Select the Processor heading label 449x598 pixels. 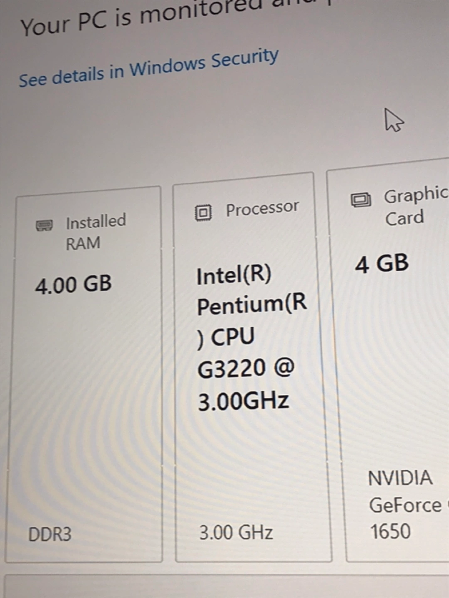[262, 208]
